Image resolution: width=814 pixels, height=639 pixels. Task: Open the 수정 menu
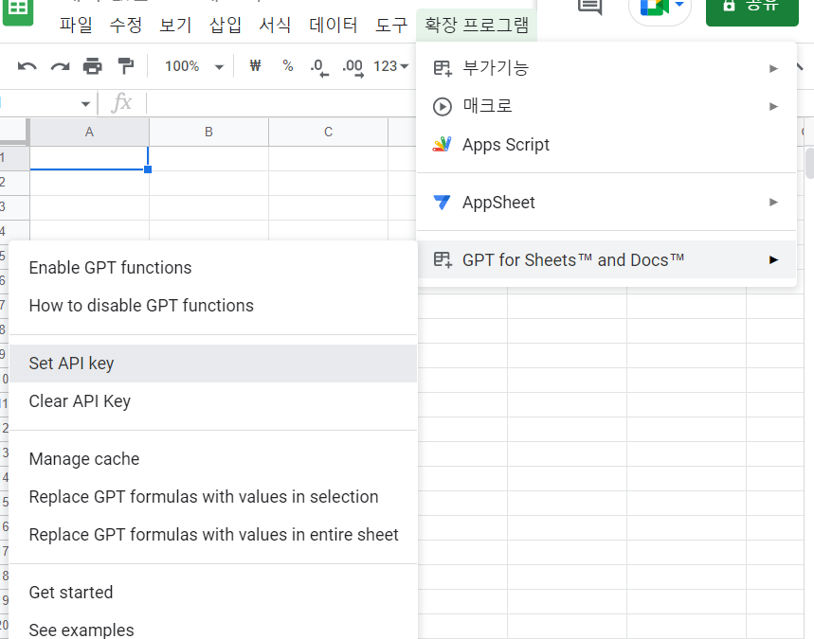pyautogui.click(x=126, y=25)
